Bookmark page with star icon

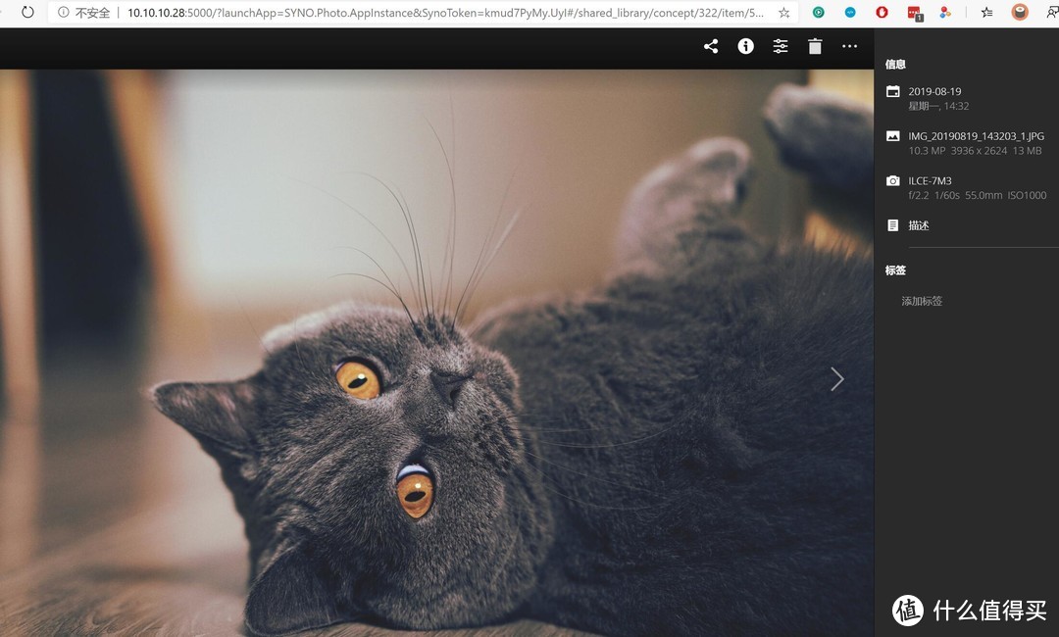783,12
